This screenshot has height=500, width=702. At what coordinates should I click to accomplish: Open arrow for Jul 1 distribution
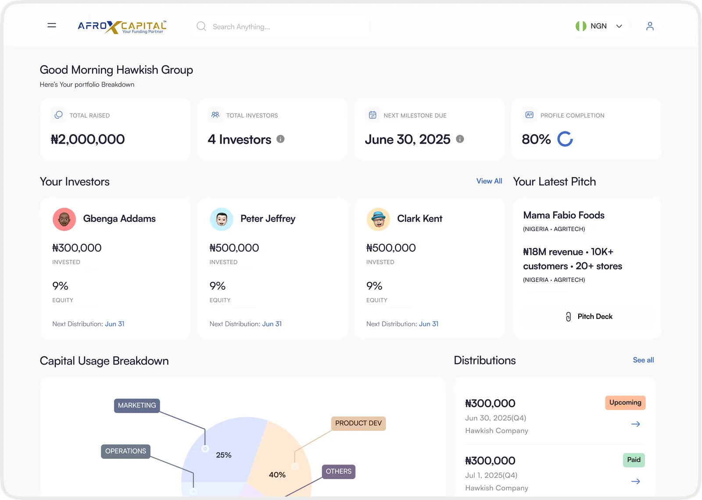click(635, 481)
